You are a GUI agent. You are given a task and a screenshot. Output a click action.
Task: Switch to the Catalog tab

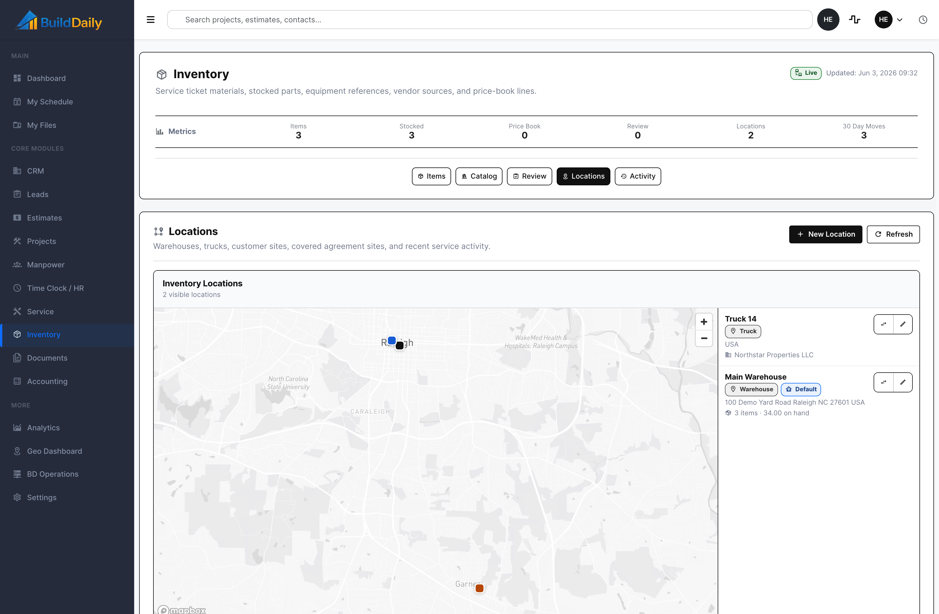tap(479, 176)
